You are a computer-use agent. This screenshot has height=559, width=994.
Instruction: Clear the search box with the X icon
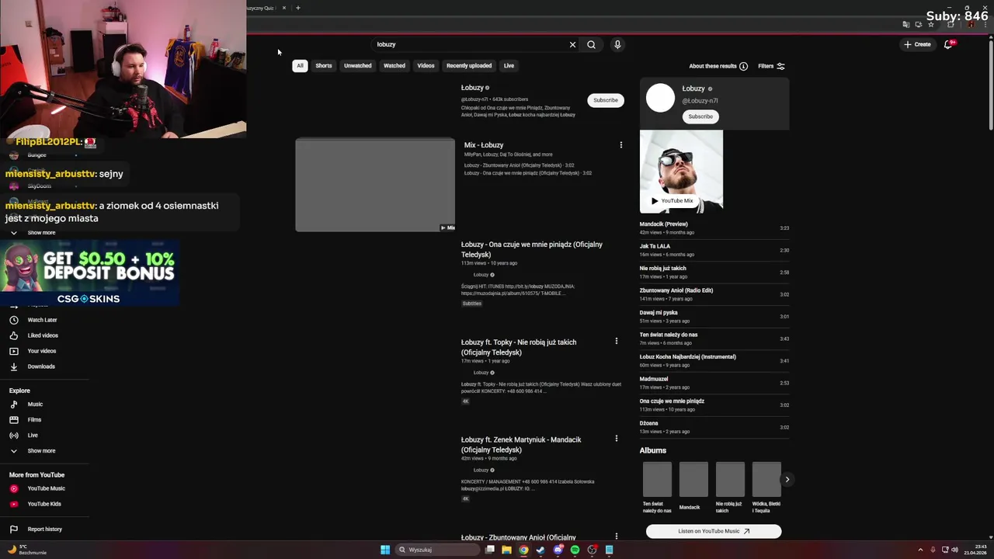[572, 44]
